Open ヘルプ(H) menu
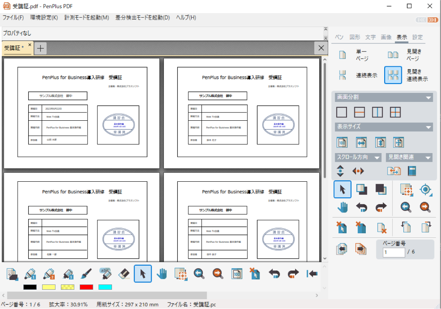441x309 pixels. pos(186,18)
